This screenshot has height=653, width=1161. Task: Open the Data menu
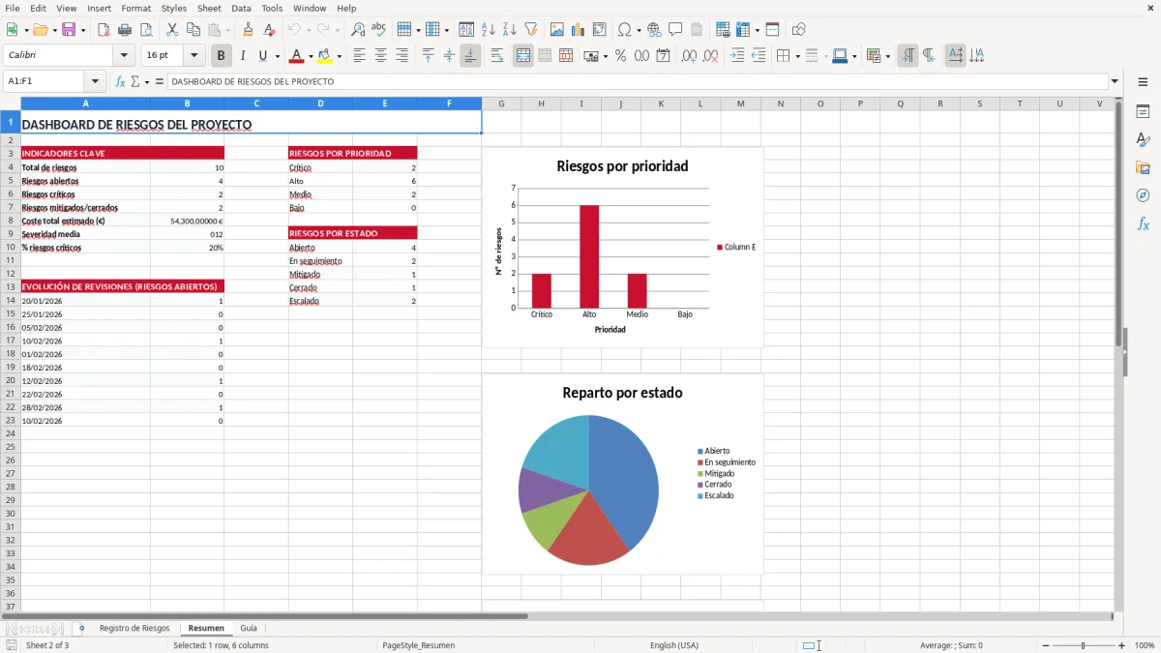(x=241, y=8)
